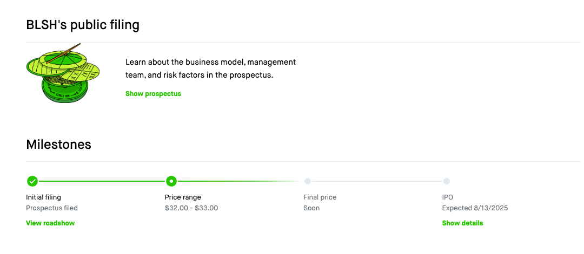
Task: Click the Price range milestone label
Action: (183, 197)
